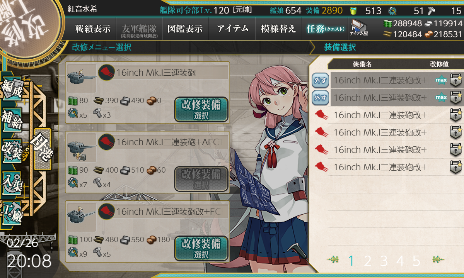This screenshot has height=278, width=464.
Task: Toggle lock icon on first equipment row
Action: pyautogui.click(x=456, y=80)
